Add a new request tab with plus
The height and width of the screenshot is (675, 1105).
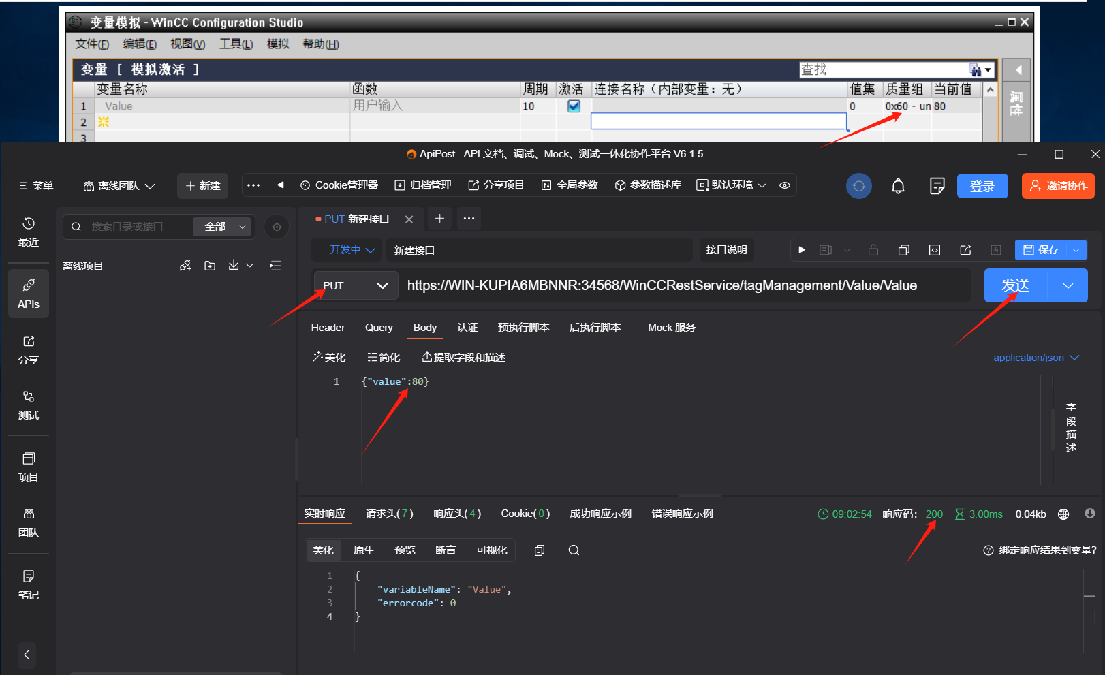pos(439,219)
